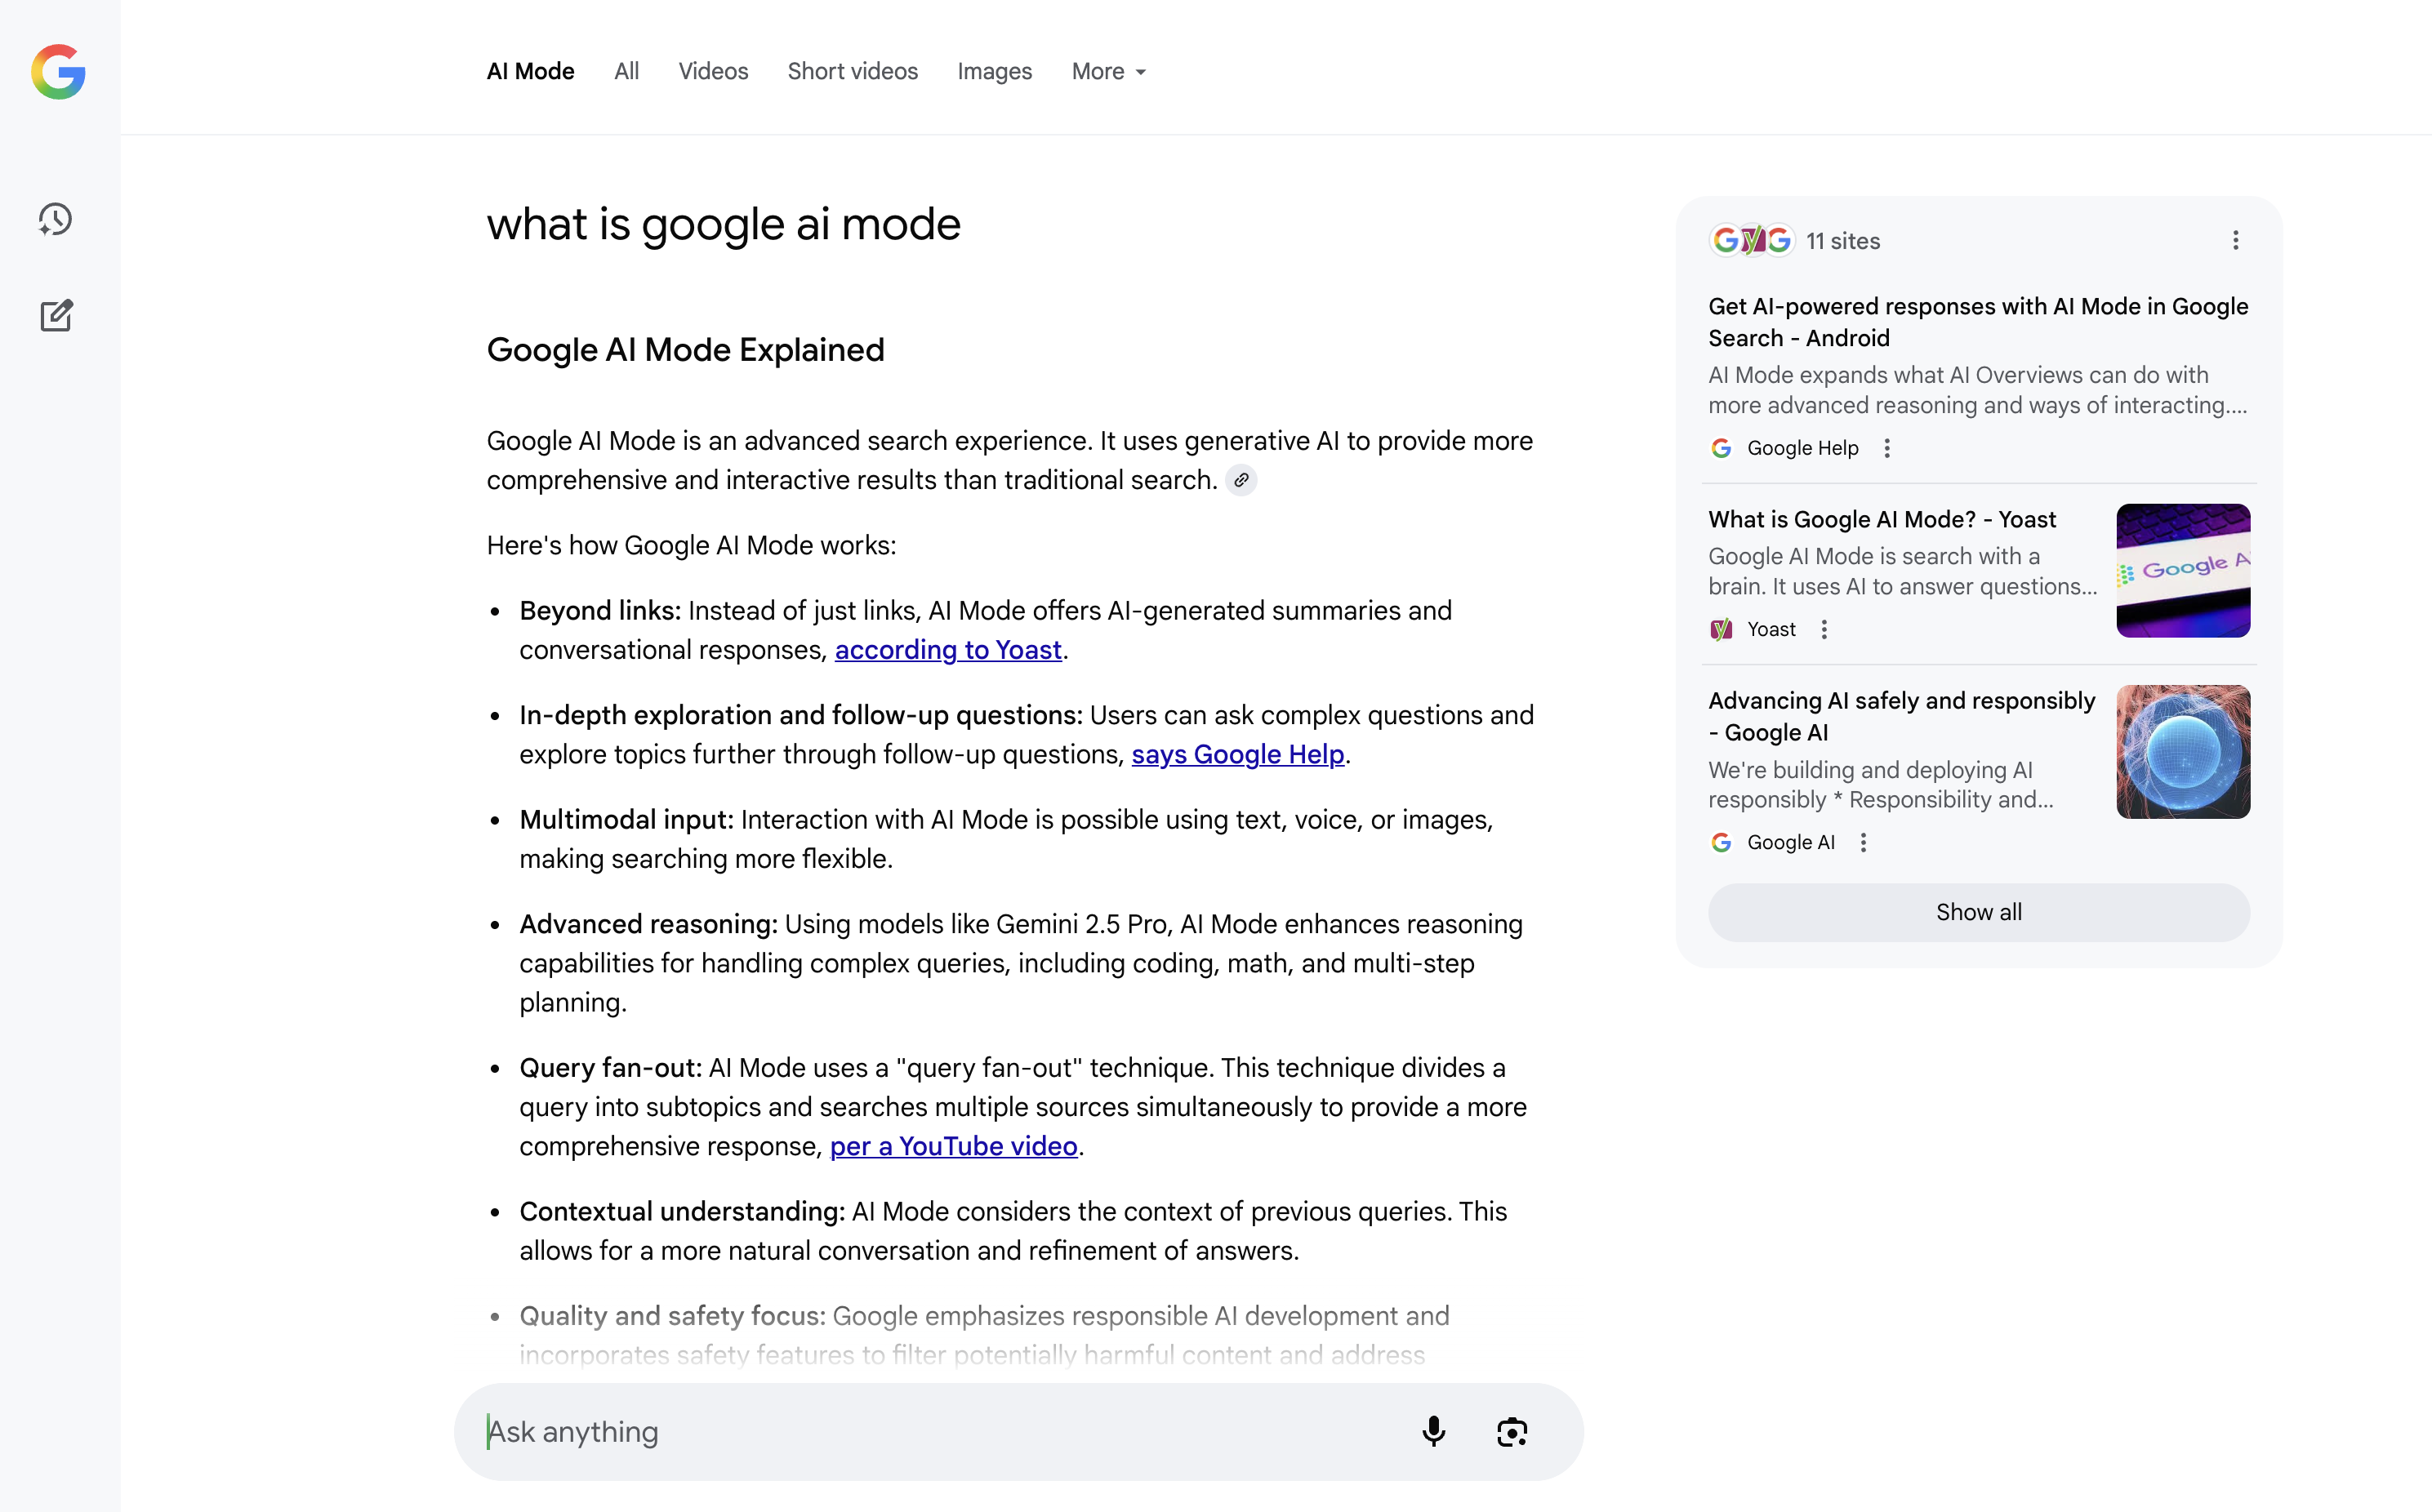
Task: Open three-dot menu next to Google Help
Action: coord(1887,448)
